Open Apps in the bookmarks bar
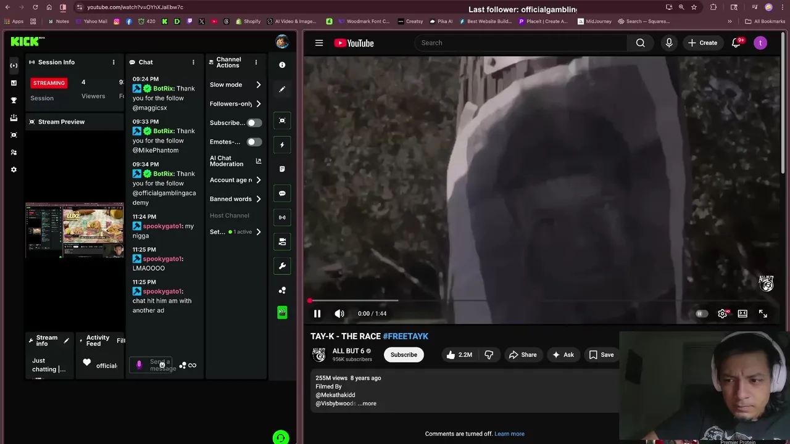The image size is (790, 444). [13, 21]
